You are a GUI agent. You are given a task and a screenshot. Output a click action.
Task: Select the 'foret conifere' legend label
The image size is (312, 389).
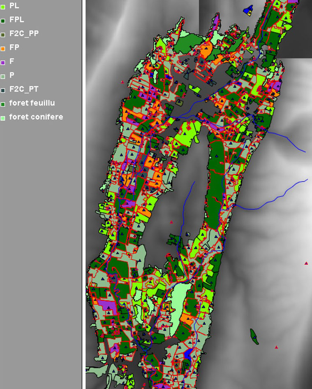[x=36, y=117]
